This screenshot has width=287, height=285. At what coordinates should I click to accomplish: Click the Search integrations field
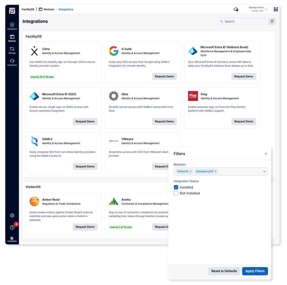pyautogui.click(x=244, y=21)
